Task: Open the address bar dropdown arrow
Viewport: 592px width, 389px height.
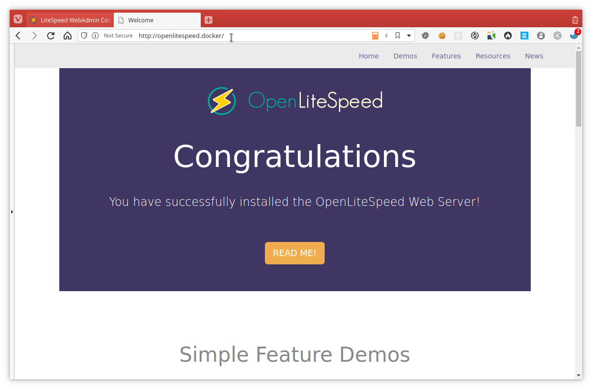Action: click(x=408, y=35)
